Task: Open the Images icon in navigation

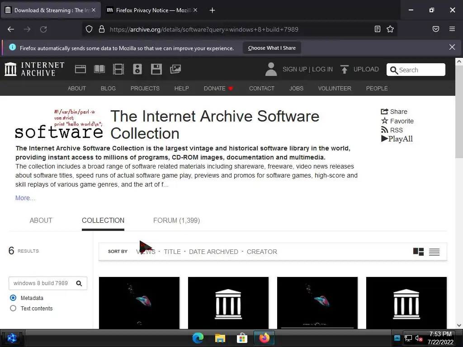Action: (175, 69)
